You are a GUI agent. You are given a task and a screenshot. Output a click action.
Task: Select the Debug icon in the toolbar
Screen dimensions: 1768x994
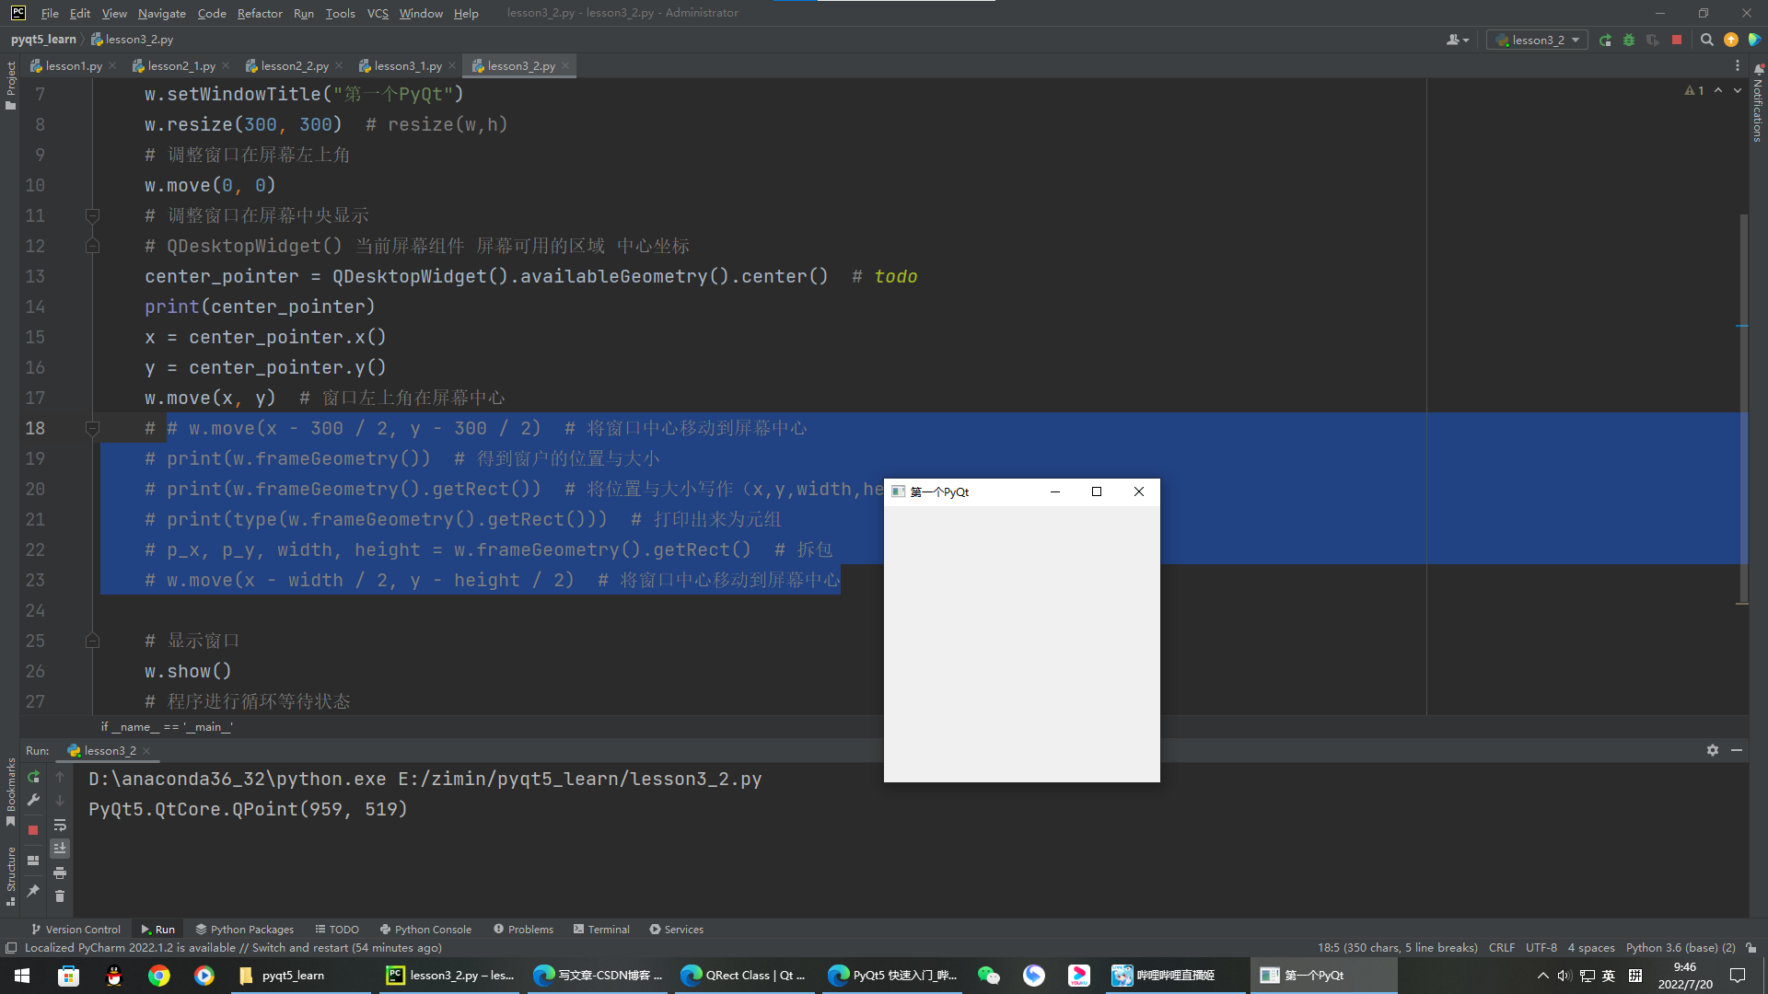click(x=1629, y=40)
